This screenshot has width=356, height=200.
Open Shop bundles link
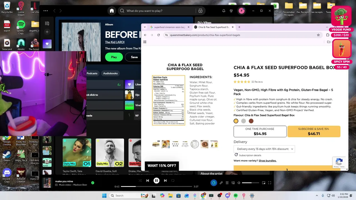(268, 161)
